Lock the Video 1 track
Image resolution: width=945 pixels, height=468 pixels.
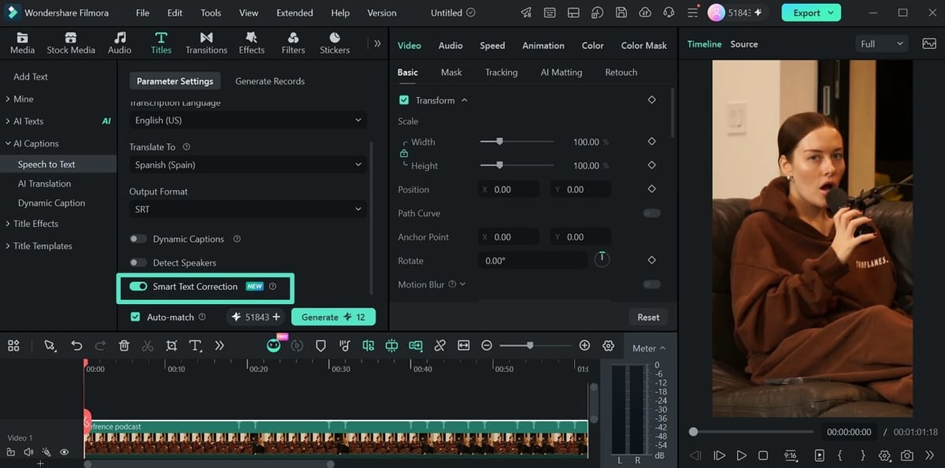tap(11, 452)
